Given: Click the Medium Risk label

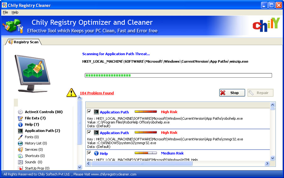Looking at the screenshot, I should (172, 153).
